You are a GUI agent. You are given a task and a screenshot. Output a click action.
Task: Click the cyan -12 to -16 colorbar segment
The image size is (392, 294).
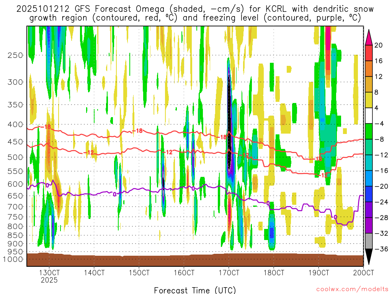point(369,163)
